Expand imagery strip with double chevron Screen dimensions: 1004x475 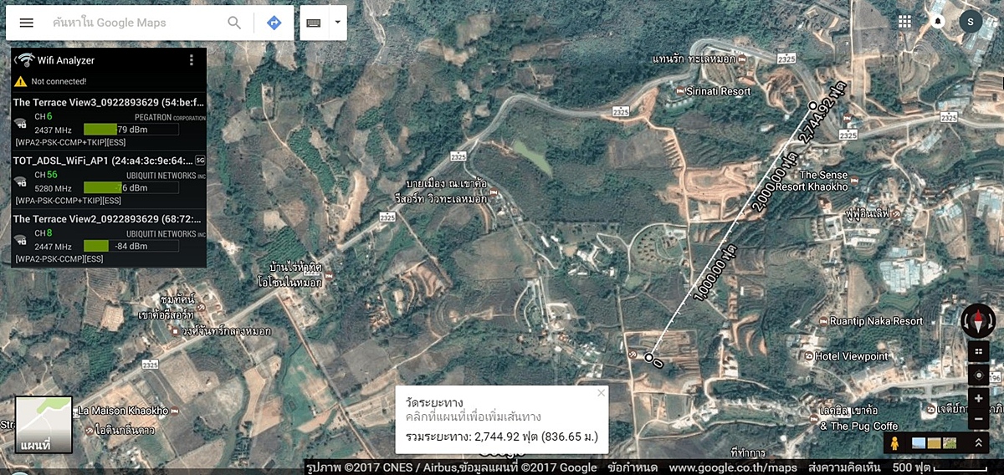pyautogui.click(x=977, y=443)
